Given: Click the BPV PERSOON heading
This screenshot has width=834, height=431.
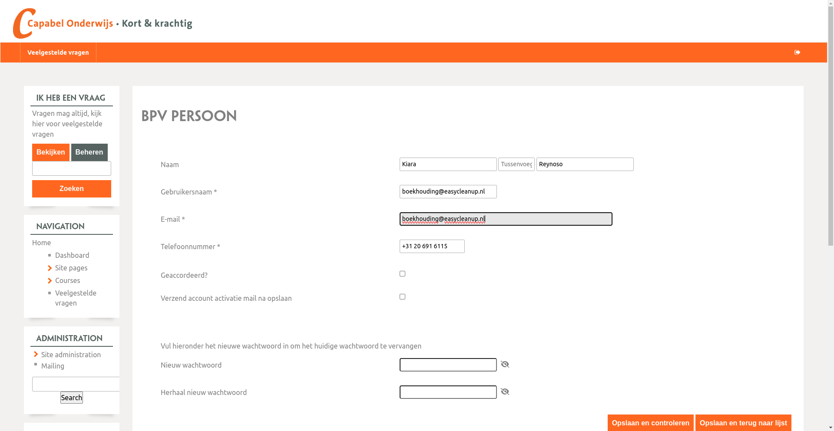Looking at the screenshot, I should point(189,116).
